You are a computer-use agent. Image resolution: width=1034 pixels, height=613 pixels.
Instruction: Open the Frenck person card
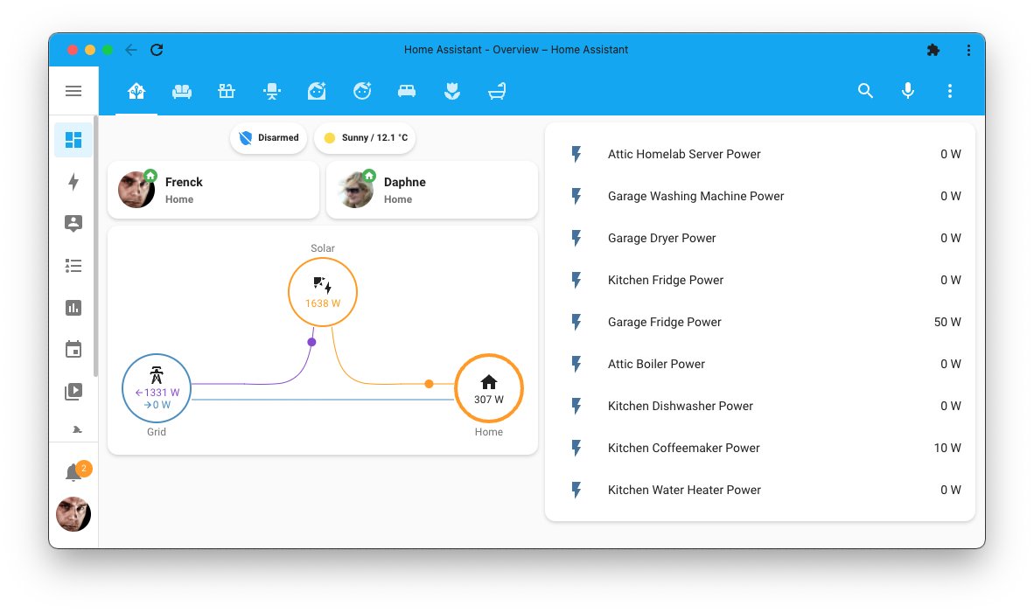point(213,190)
